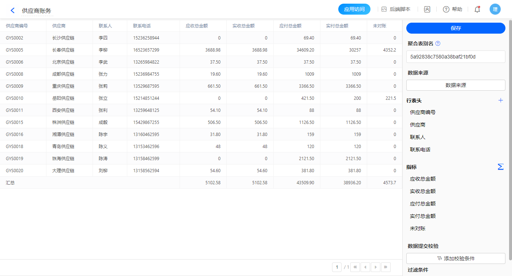The width and height of the screenshot is (512, 276).
Task: Go to the first page
Action: tap(355, 267)
